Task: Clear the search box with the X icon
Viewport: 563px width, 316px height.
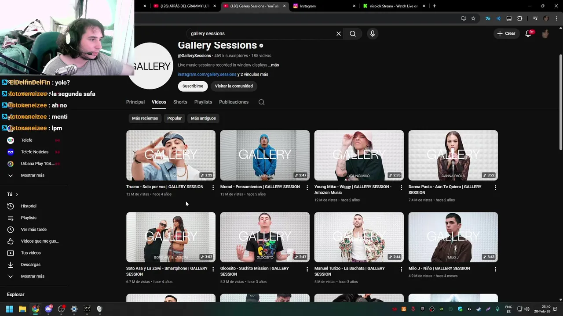Action: coord(339,33)
